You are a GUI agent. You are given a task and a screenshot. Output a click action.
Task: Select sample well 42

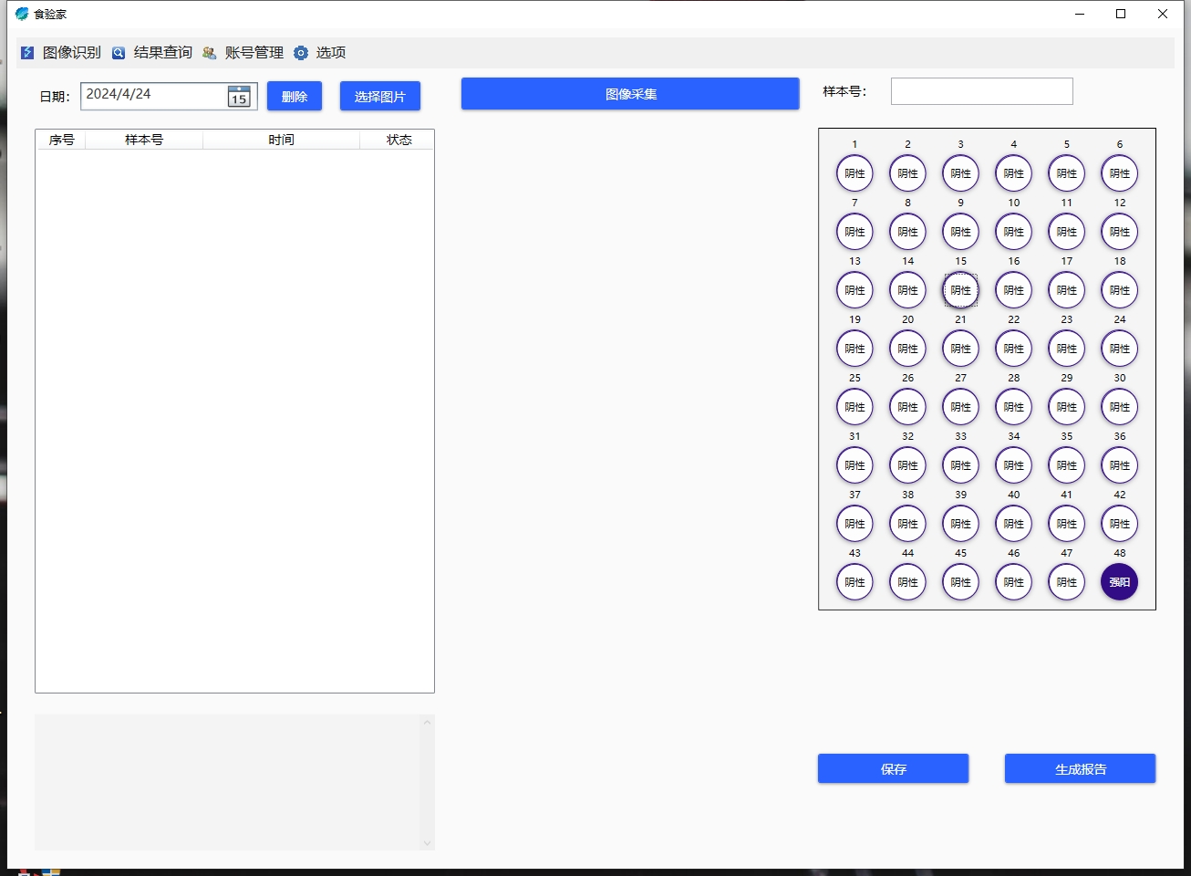[1120, 524]
